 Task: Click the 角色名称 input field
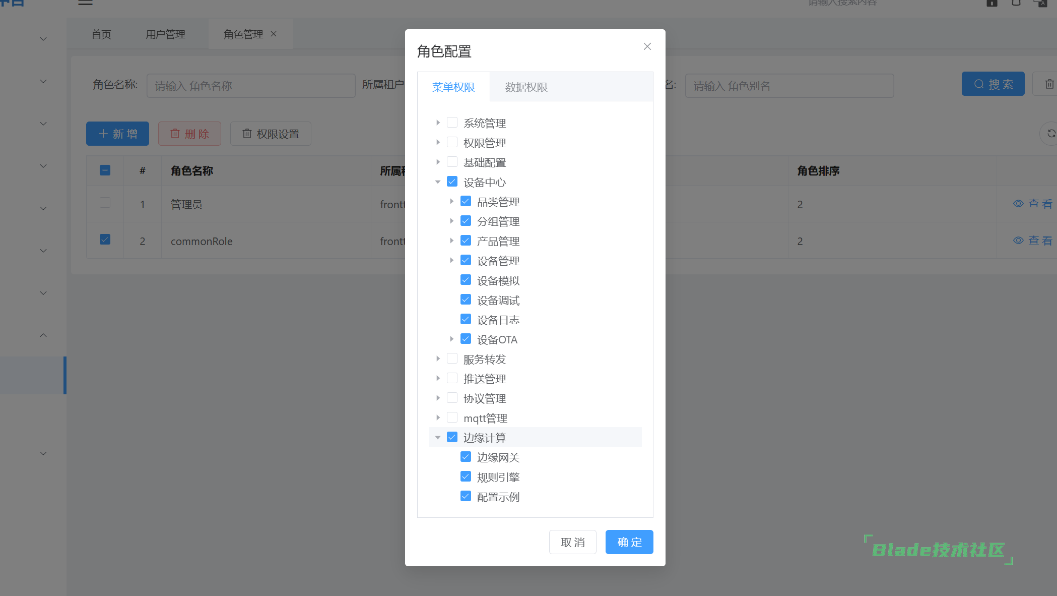click(250, 86)
